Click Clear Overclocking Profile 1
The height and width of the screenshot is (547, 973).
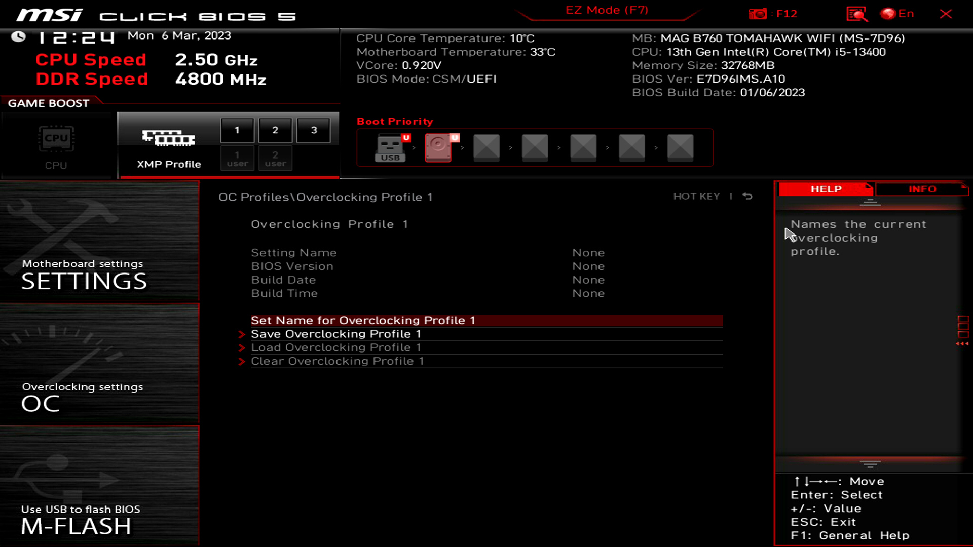coord(338,361)
